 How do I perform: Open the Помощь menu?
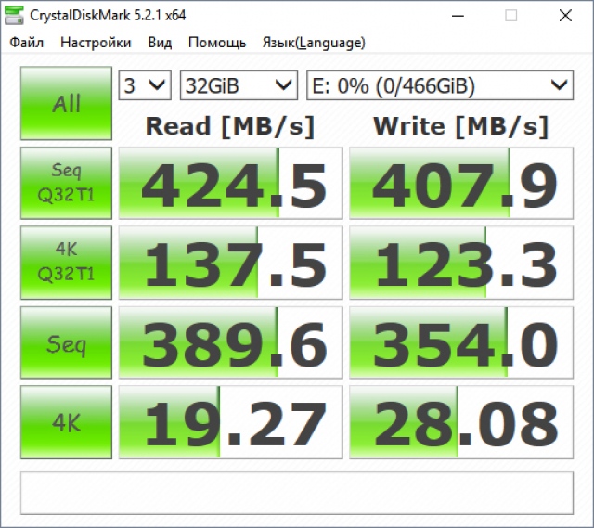click(x=217, y=43)
